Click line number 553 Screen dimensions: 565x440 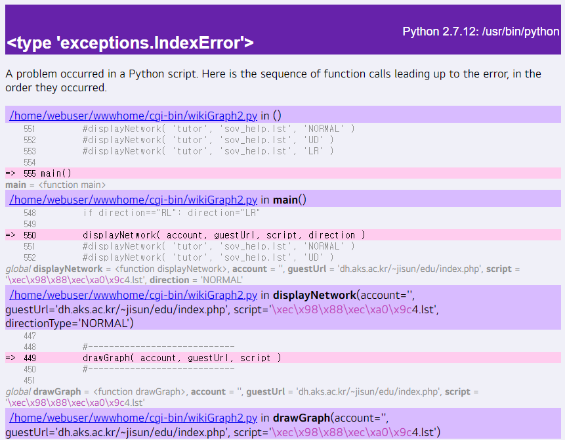pos(30,151)
